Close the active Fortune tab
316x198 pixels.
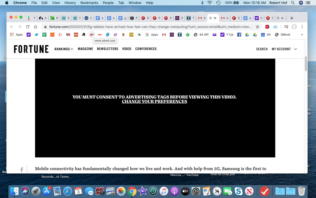click(x=215, y=18)
